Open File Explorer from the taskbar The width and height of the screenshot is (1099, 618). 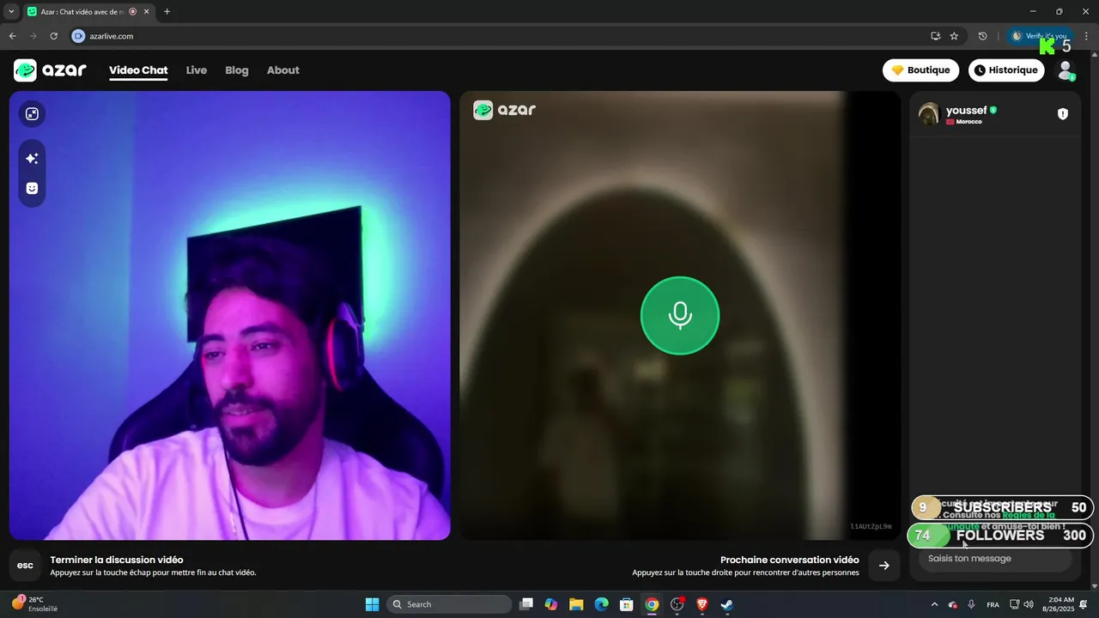[x=576, y=604]
